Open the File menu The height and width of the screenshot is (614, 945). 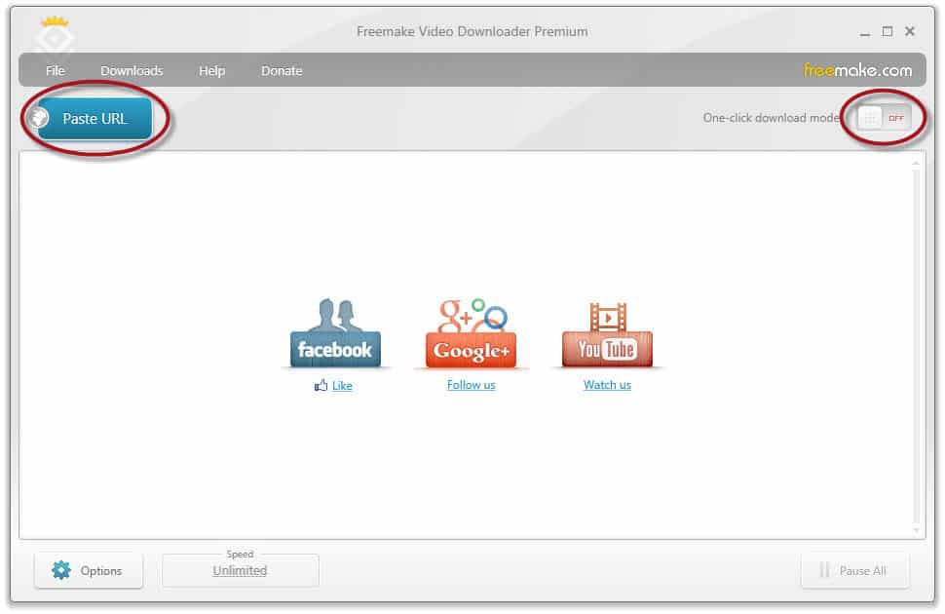tap(55, 70)
